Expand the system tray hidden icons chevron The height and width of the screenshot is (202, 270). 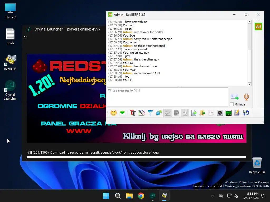[213, 196]
